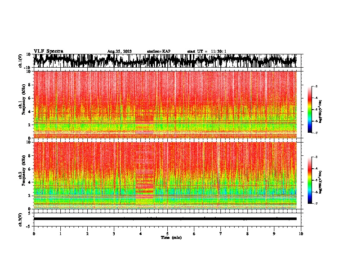The width and height of the screenshot is (339, 262).
Task: Click the "-10" tick on ch.1(V) axis
Action: click(x=28, y=68)
